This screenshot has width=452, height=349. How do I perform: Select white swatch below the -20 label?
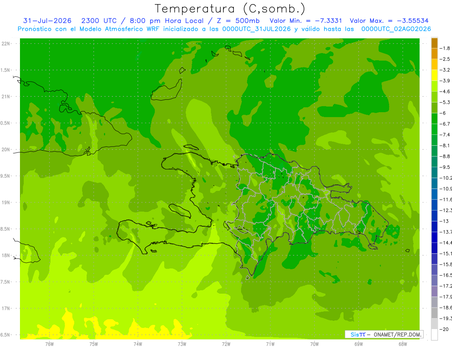[434, 334]
